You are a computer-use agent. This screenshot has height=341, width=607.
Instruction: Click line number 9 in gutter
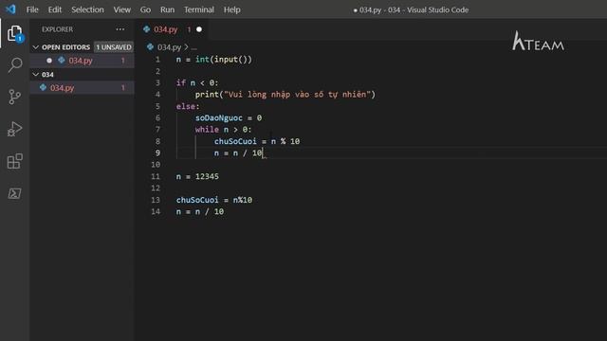point(157,153)
